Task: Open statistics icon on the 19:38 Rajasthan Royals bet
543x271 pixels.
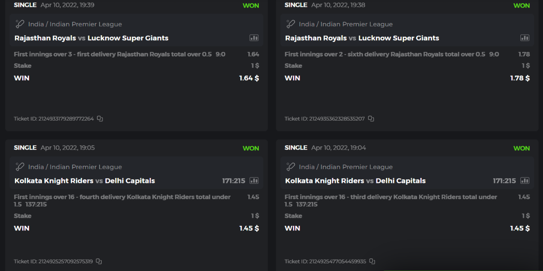Action: pyautogui.click(x=524, y=38)
